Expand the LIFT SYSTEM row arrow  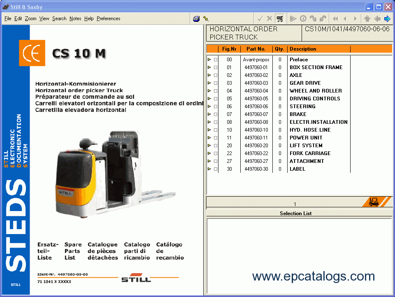click(x=209, y=145)
